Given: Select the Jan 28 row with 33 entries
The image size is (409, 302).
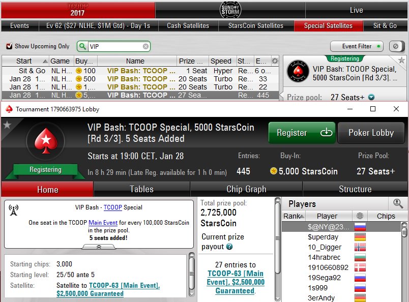Looking at the screenshot, I should [x=140, y=79].
